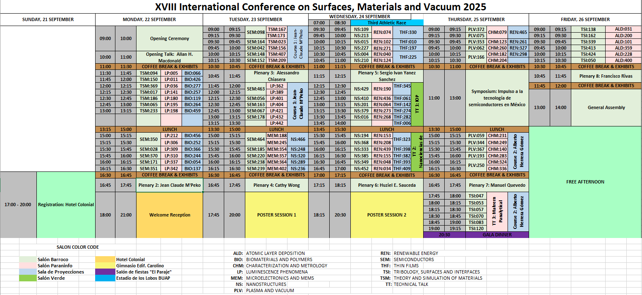
Task: Click the "THURSDAY, 25 SEPTEMBER" header cell
Action: (x=476, y=19)
